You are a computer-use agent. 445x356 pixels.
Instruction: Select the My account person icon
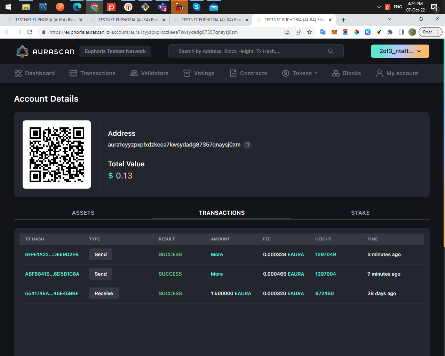379,73
